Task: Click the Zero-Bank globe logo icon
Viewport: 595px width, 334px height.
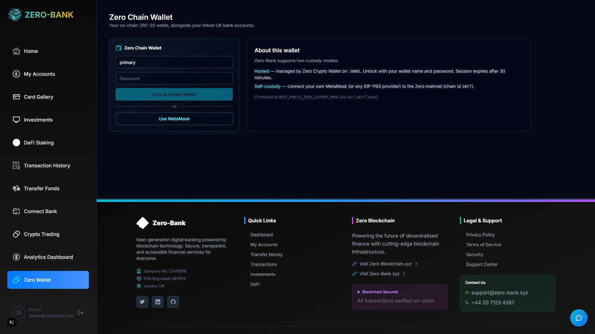Action: (x=15, y=15)
